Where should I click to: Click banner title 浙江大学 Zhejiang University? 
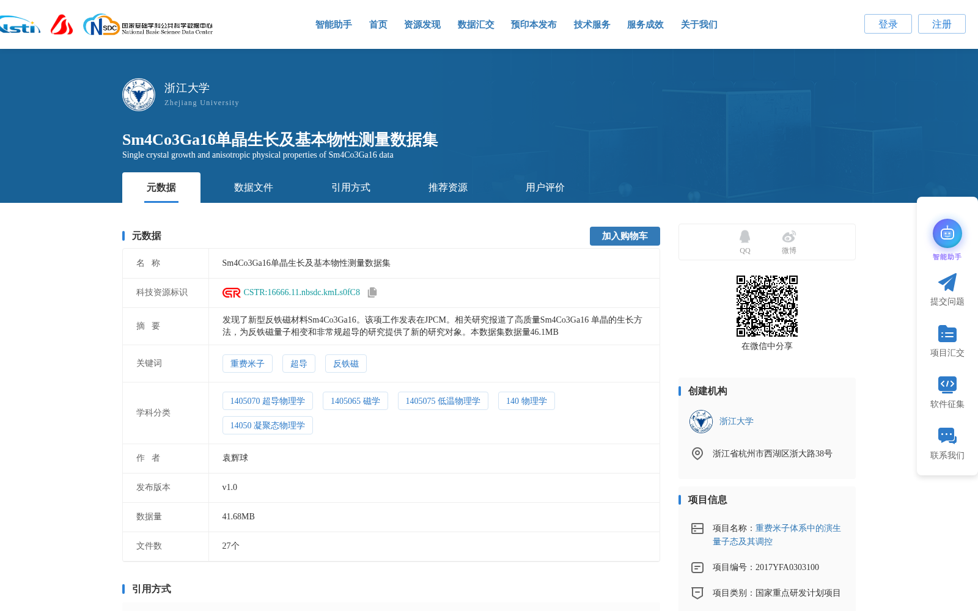[x=202, y=95]
